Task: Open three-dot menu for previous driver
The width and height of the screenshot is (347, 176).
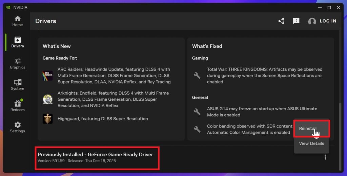Action: point(325,157)
